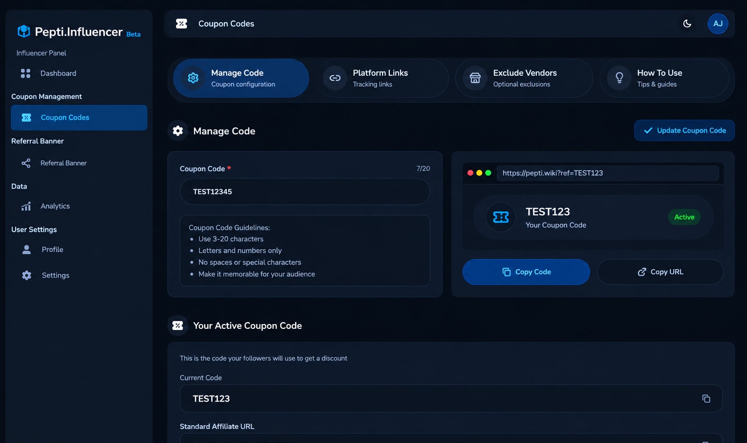747x443 pixels.
Task: Click the 'Standard Affiliate URL' label
Action: pyautogui.click(x=217, y=427)
